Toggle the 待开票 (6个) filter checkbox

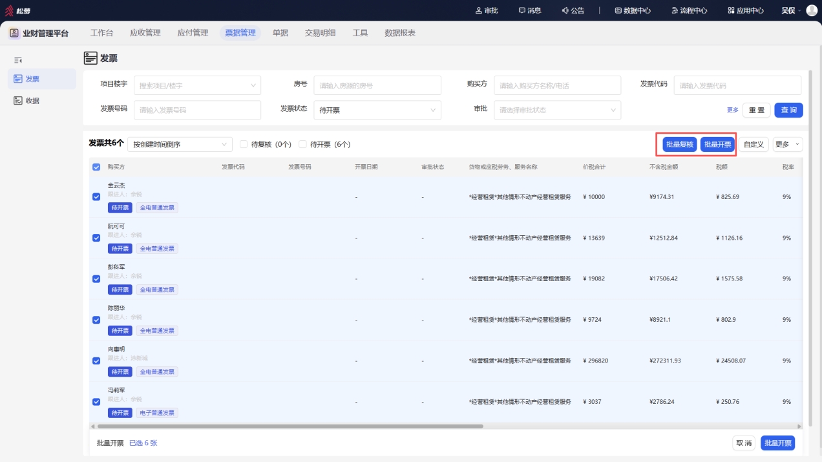click(x=302, y=144)
